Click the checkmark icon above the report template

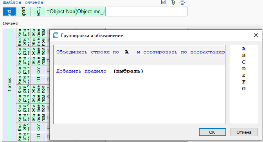click(x=163, y=2)
